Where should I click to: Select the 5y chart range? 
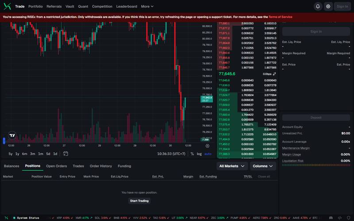[10, 154]
